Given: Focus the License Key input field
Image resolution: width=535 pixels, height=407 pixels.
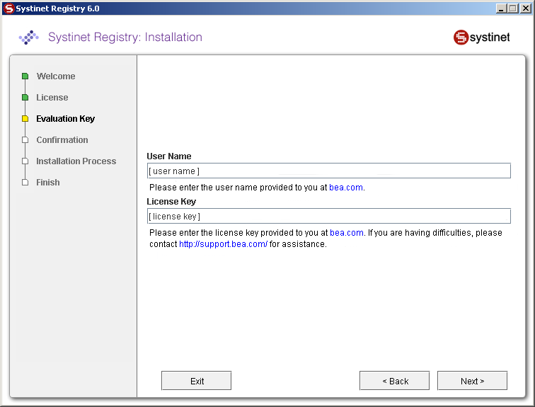Looking at the screenshot, I should click(x=329, y=216).
